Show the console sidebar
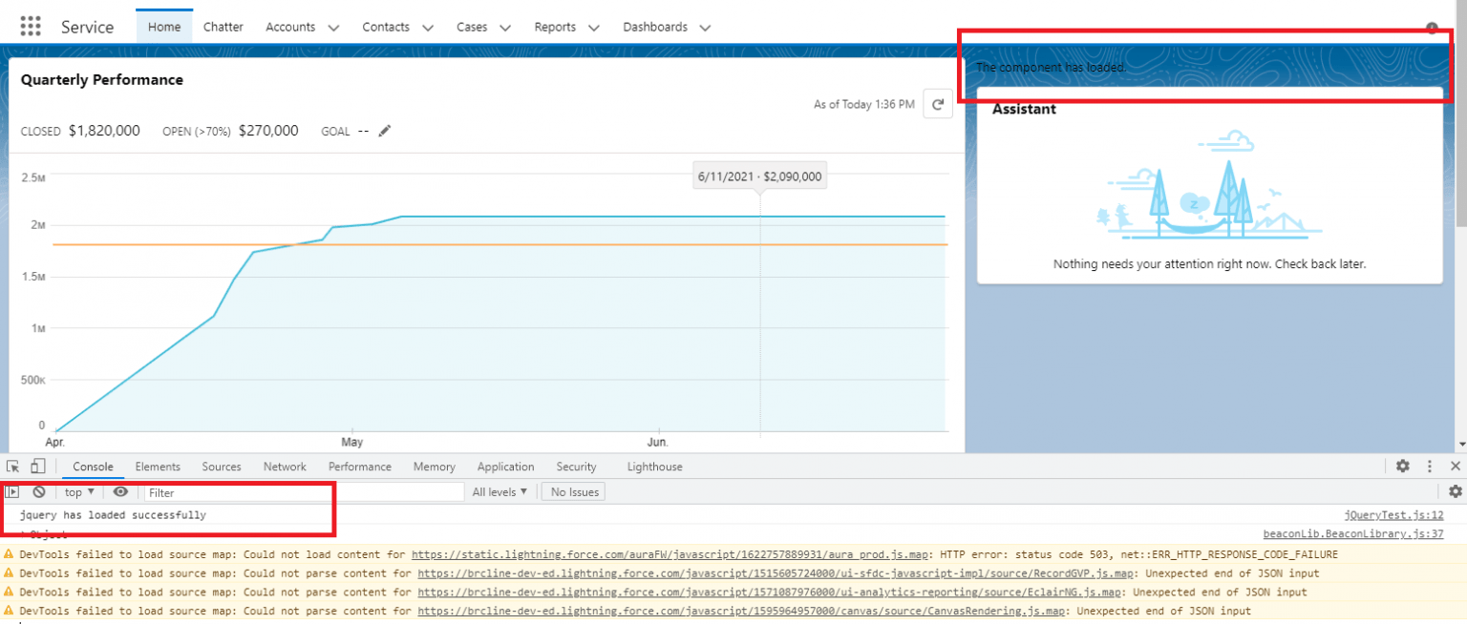1467x624 pixels. pos(13,492)
